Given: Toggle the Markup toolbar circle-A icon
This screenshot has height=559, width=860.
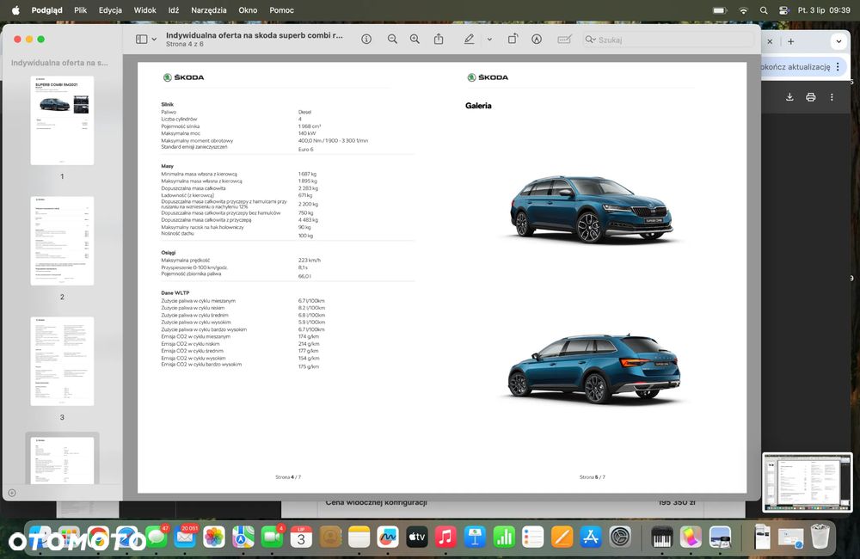Looking at the screenshot, I should (x=537, y=39).
